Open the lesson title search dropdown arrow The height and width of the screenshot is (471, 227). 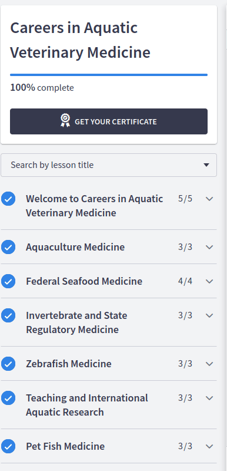206,165
